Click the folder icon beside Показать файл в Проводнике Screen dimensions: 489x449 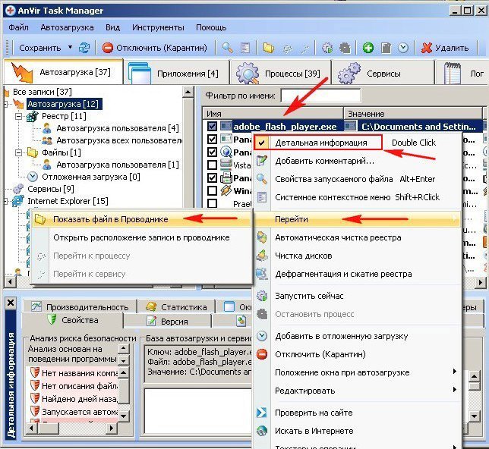click(x=40, y=218)
